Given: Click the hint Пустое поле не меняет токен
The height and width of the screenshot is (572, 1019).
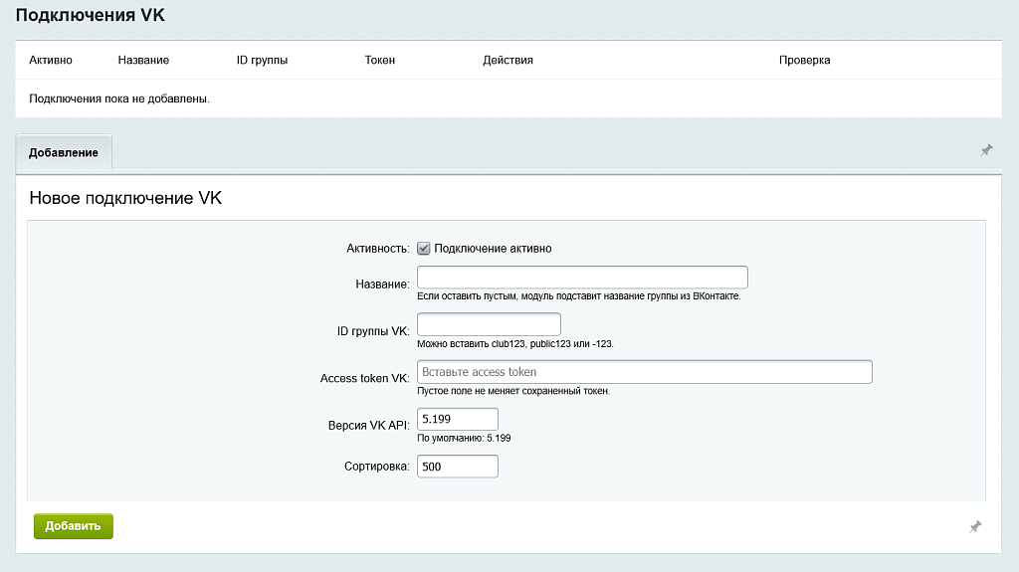Looking at the screenshot, I should (x=513, y=391).
